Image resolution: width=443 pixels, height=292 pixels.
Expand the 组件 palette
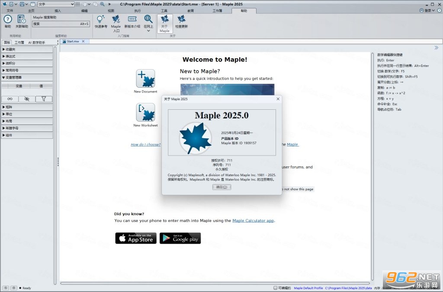[27, 135]
